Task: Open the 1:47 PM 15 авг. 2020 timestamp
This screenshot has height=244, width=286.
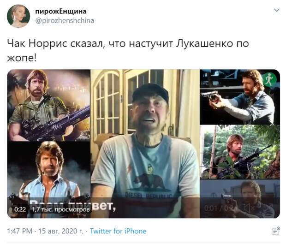Action: [x=45, y=231]
